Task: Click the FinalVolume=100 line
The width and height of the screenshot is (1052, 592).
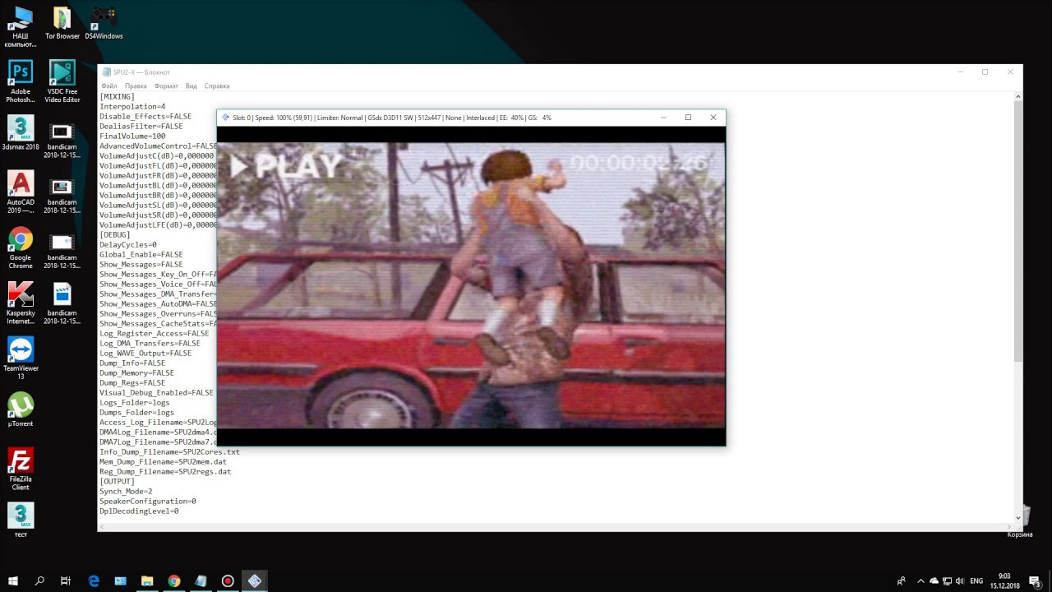Action: click(132, 136)
